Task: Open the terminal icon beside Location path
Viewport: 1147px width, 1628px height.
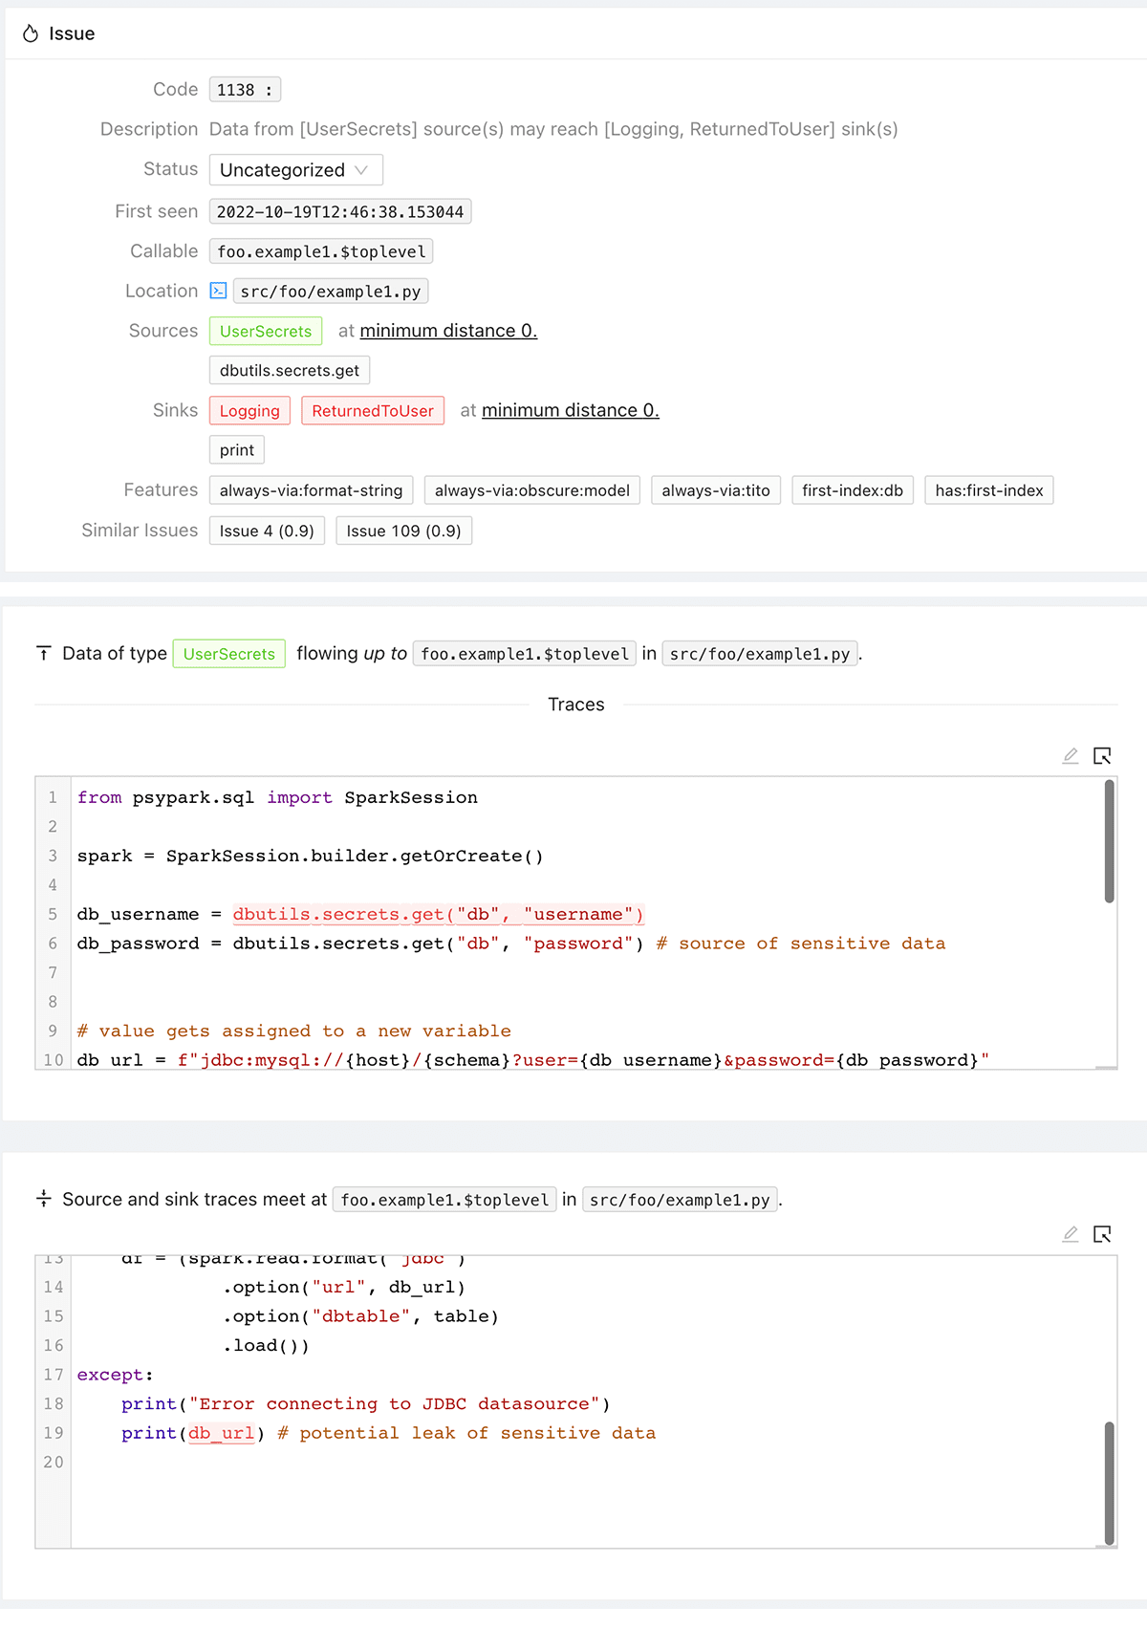Action: (x=218, y=291)
